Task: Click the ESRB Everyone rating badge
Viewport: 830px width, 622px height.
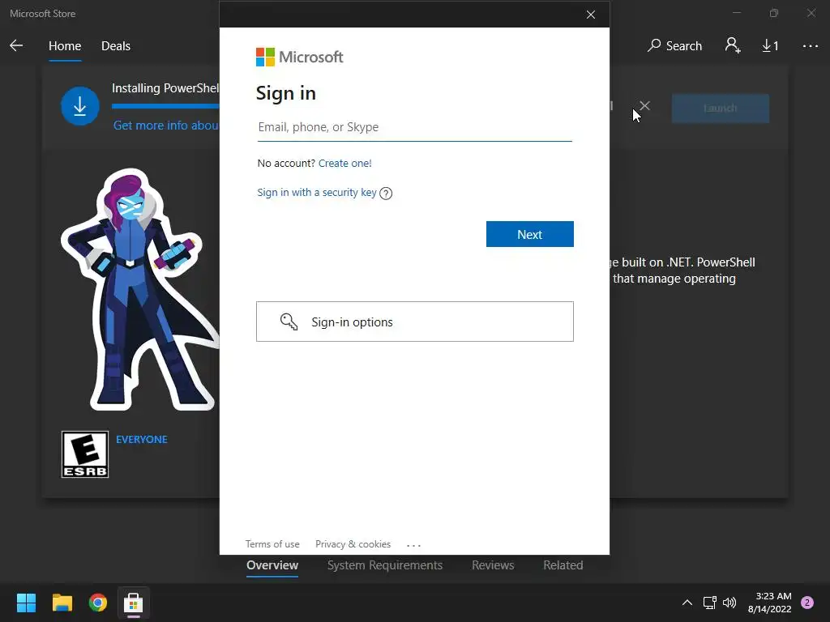Action: (84, 454)
